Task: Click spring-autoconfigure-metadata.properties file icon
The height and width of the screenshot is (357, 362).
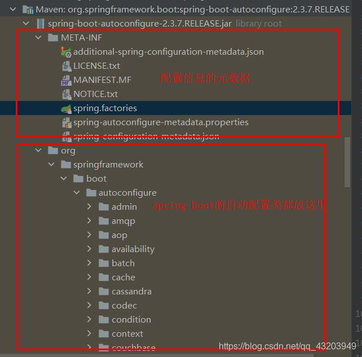Action: pos(67,122)
